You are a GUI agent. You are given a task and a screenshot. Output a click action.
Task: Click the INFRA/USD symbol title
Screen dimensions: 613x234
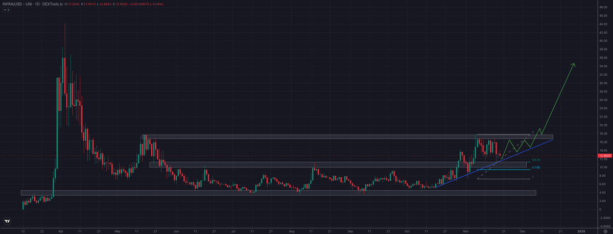pyautogui.click(x=13, y=4)
